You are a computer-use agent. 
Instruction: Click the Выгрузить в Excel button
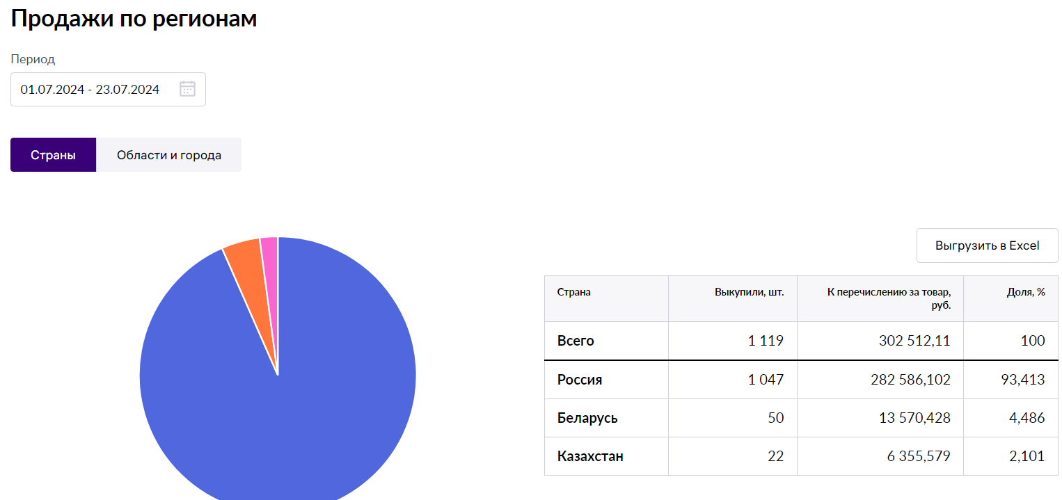click(x=987, y=245)
